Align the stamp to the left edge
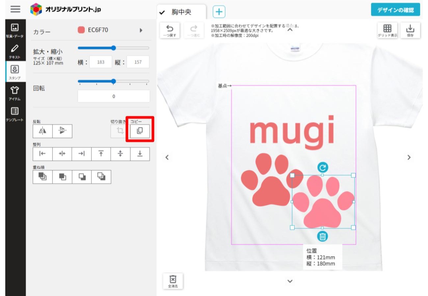428x296 pixels. click(42, 154)
